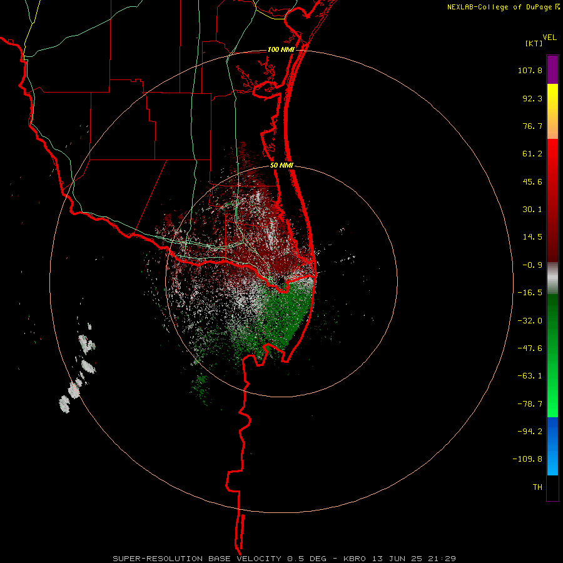
Task: Click the TH legend label
Action: point(537,487)
